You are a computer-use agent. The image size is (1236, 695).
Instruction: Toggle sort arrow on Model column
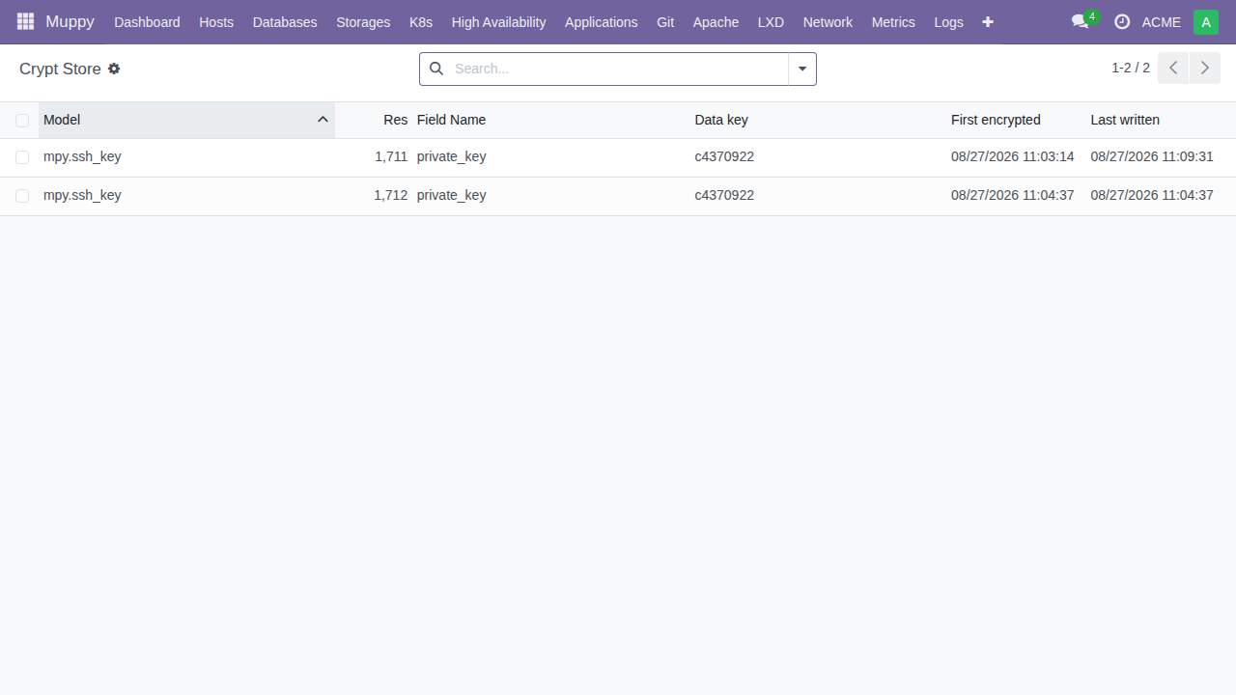pyautogui.click(x=323, y=120)
